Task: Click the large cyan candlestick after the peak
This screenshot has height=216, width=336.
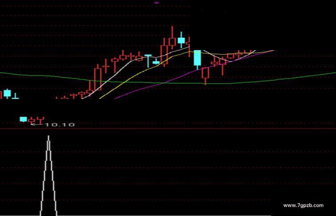Action: pos(197,58)
